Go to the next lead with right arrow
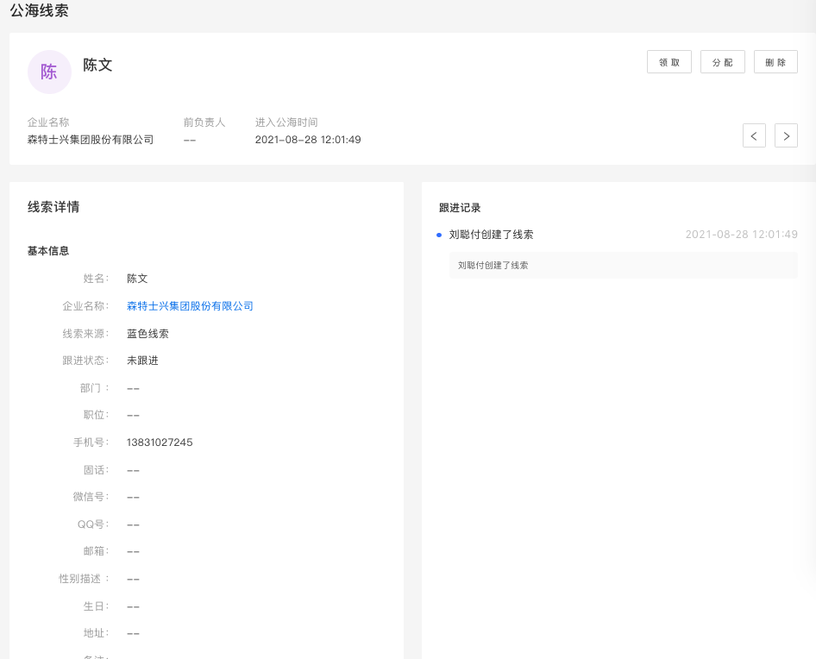 (786, 135)
